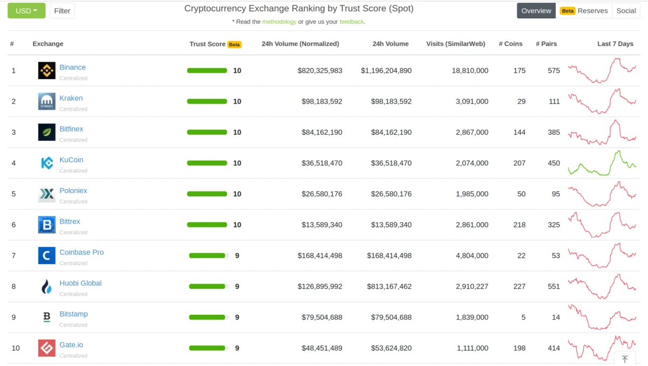Screen dimensions: 648x366
Task: Click Binance's 7-day sparkline chart
Action: 602,71
